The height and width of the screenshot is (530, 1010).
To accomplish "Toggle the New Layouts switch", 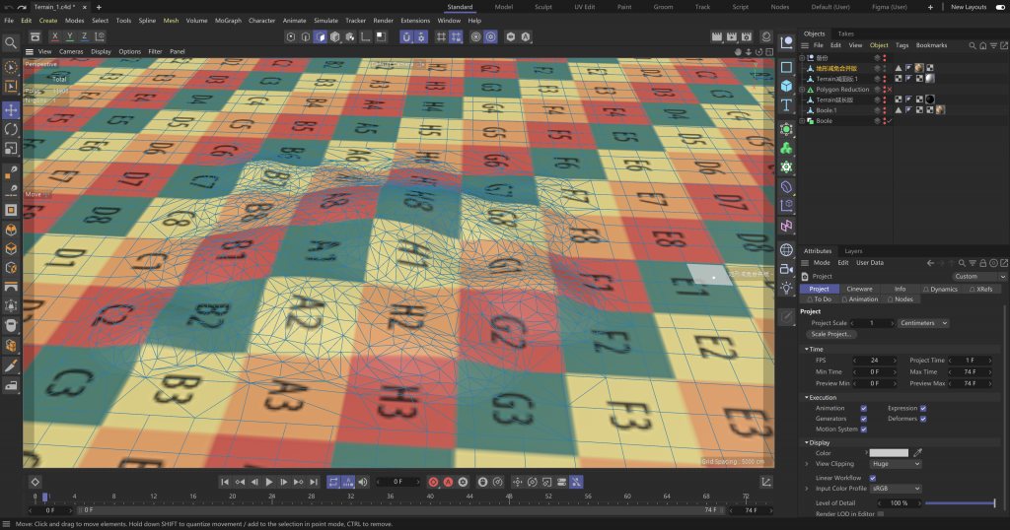I will 1000,7.
